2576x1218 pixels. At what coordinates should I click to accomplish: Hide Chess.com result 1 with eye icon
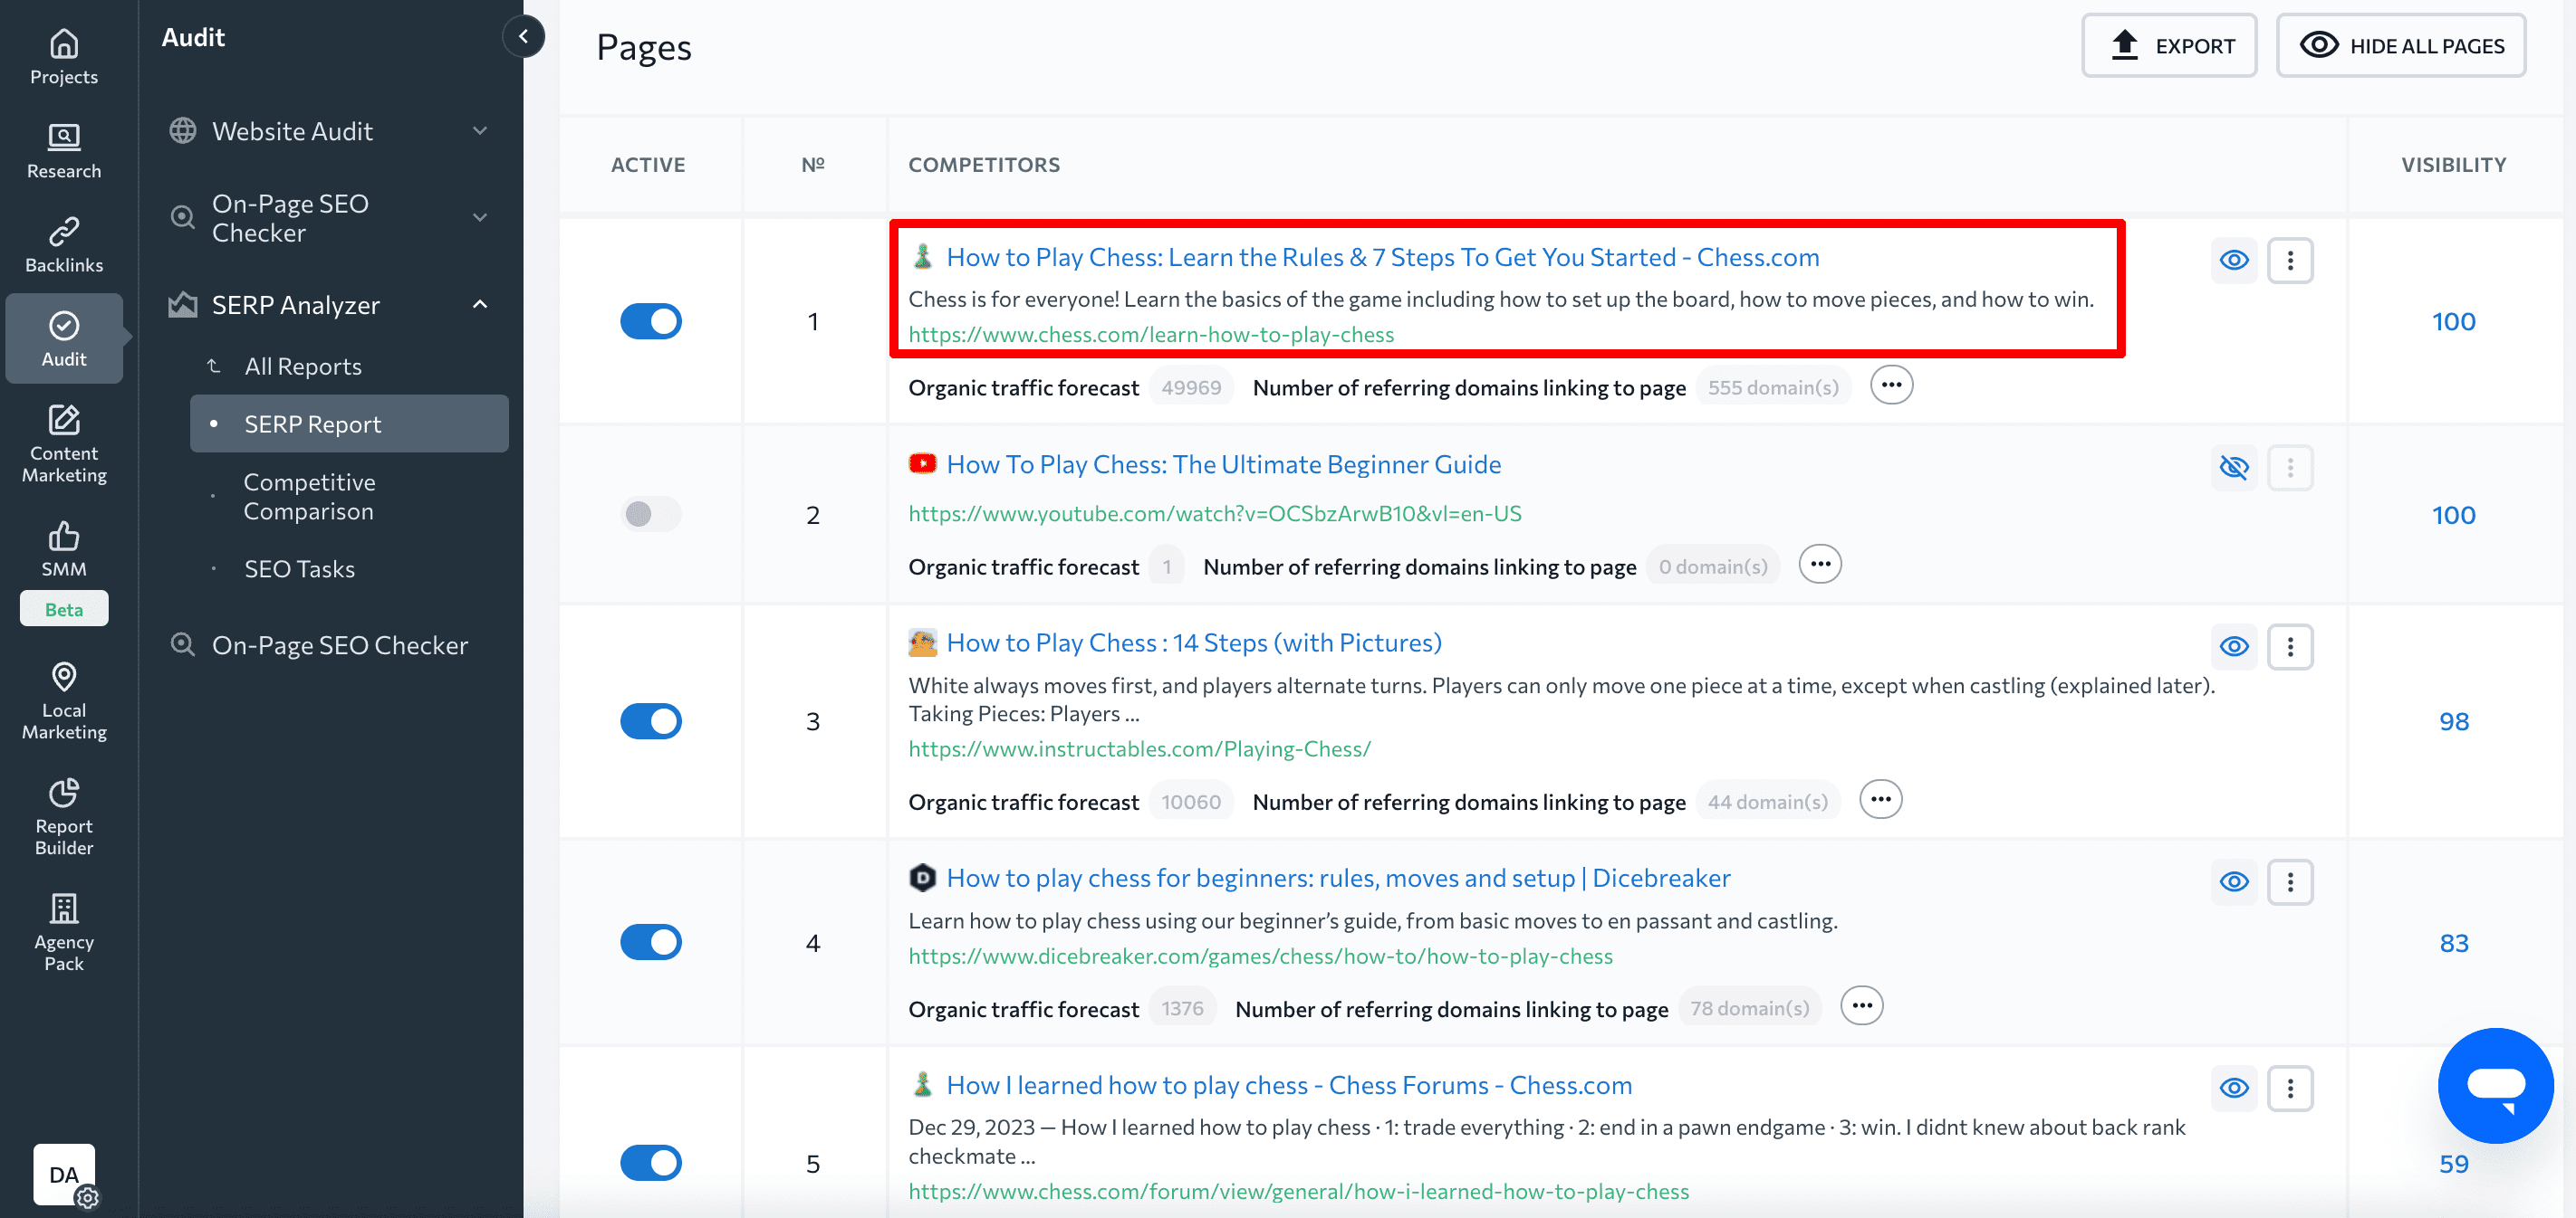(x=2234, y=260)
